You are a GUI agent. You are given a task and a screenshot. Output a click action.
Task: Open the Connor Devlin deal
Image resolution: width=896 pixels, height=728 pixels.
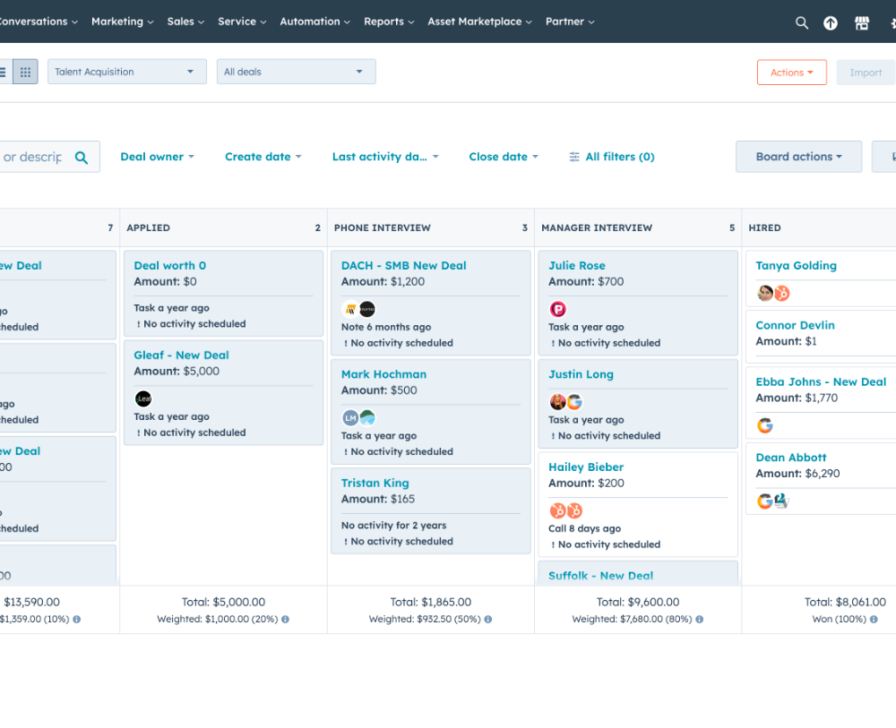point(795,325)
